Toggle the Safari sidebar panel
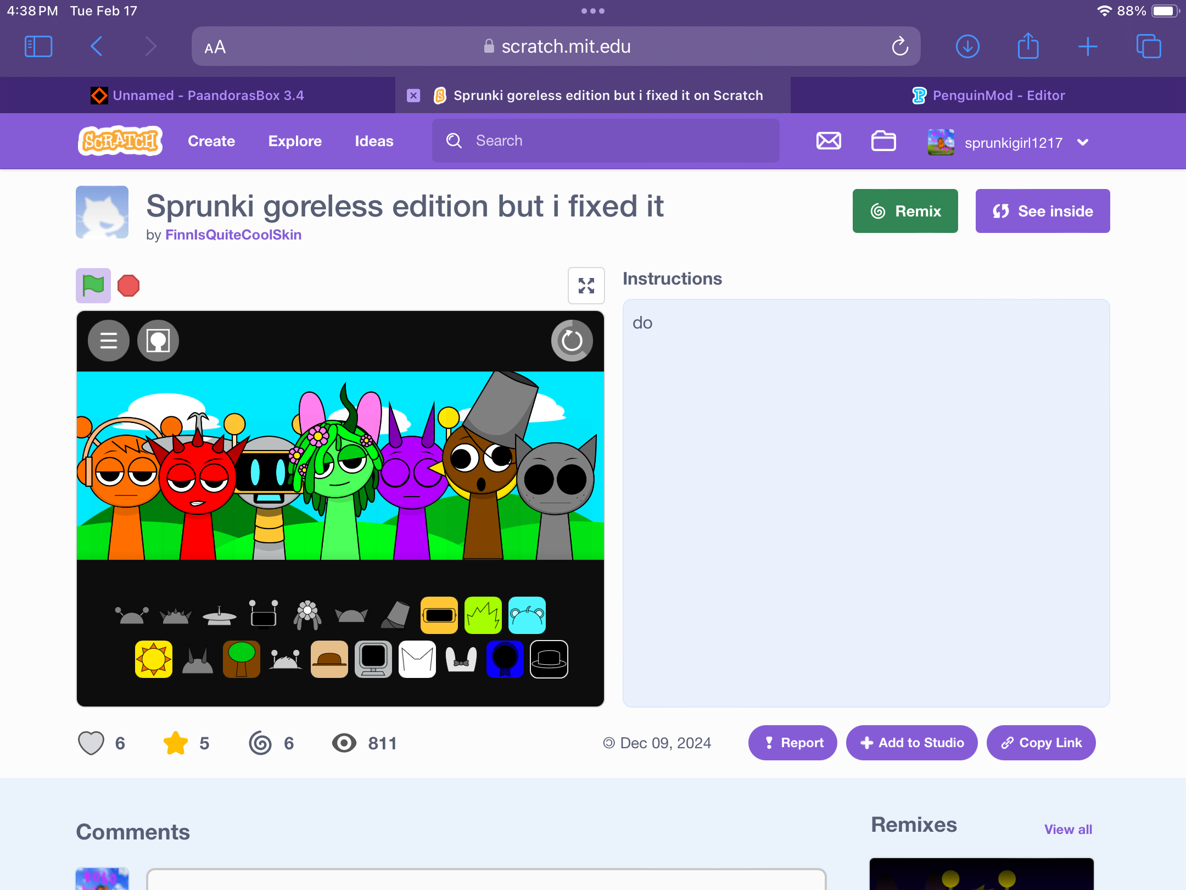The image size is (1186, 890). (38, 47)
